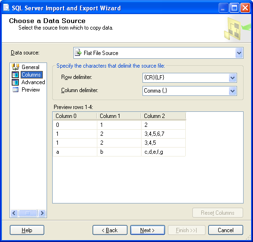Select cell '3,4,5,6,7' in Column 2
The height and width of the screenshot is (242, 253).
pos(163,134)
